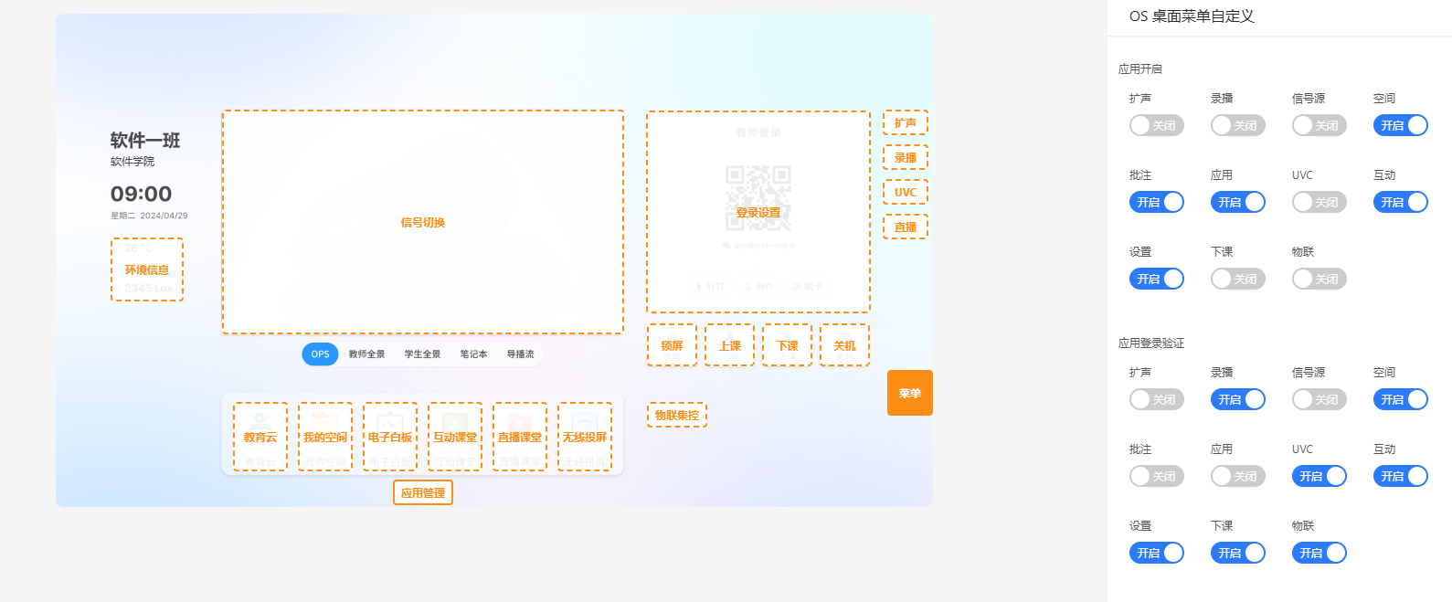Viewport: 1452px width, 602px height.
Task: Open the 直播课堂 app tile
Action: tap(520, 437)
